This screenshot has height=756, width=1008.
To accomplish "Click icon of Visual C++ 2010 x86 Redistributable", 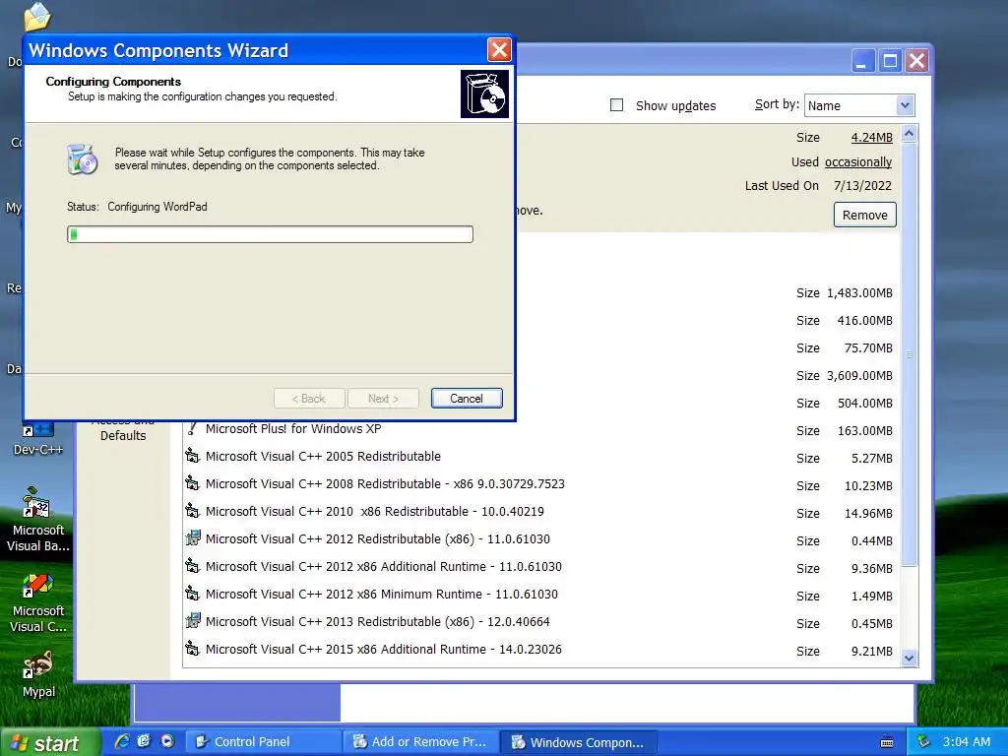I will 192,511.
